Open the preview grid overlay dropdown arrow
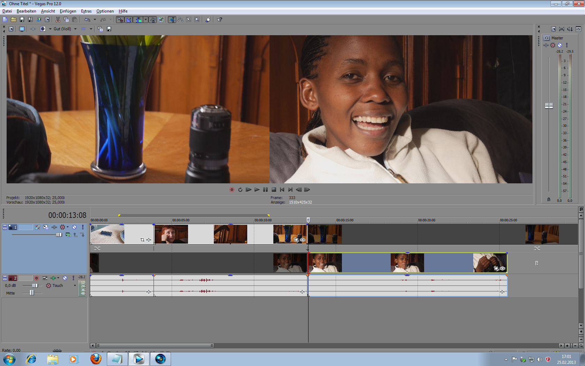Screen dimensions: 585x366 click(x=91, y=29)
